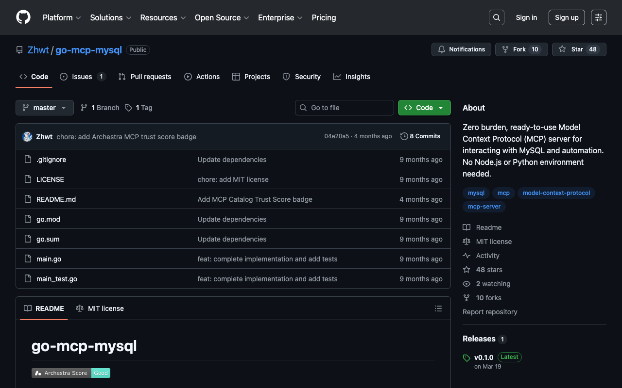Click the Archestra Score Good badge

pyautogui.click(x=71, y=373)
